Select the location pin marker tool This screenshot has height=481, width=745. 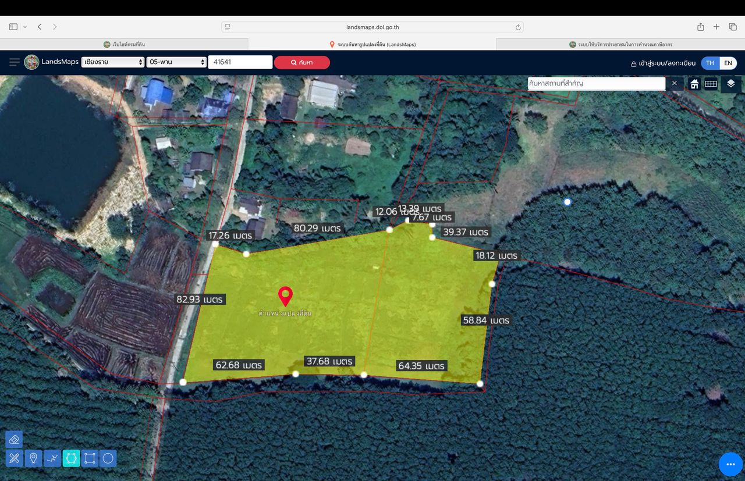tap(33, 458)
